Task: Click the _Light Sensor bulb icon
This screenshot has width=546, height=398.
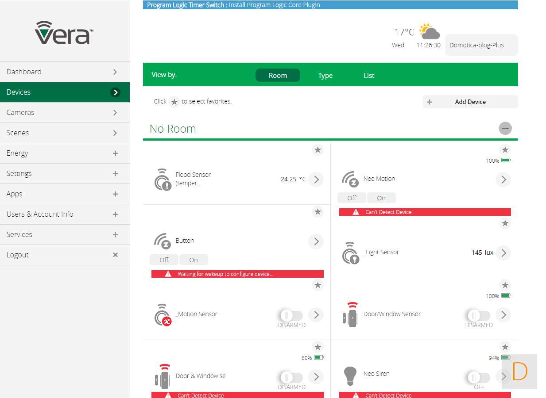Action: click(350, 253)
